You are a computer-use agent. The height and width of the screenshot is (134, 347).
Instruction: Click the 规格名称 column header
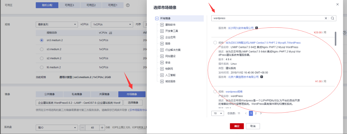pos(52,33)
